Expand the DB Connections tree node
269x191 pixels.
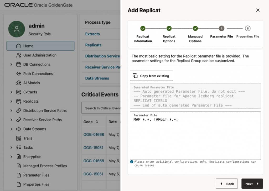11,64
